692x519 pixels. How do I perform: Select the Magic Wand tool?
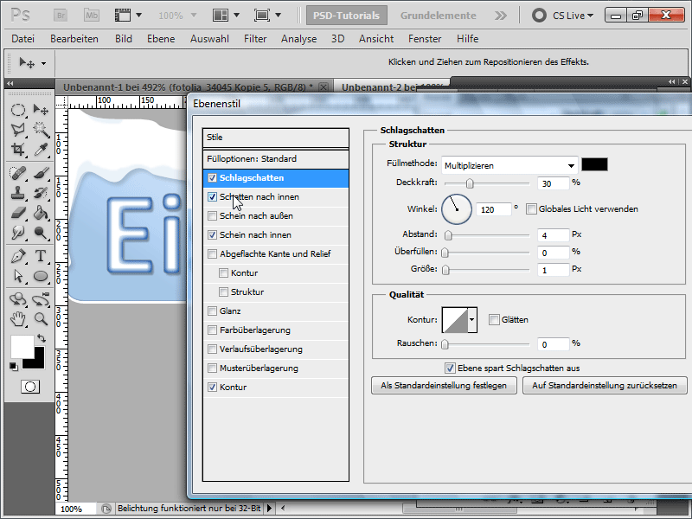pyautogui.click(x=41, y=129)
